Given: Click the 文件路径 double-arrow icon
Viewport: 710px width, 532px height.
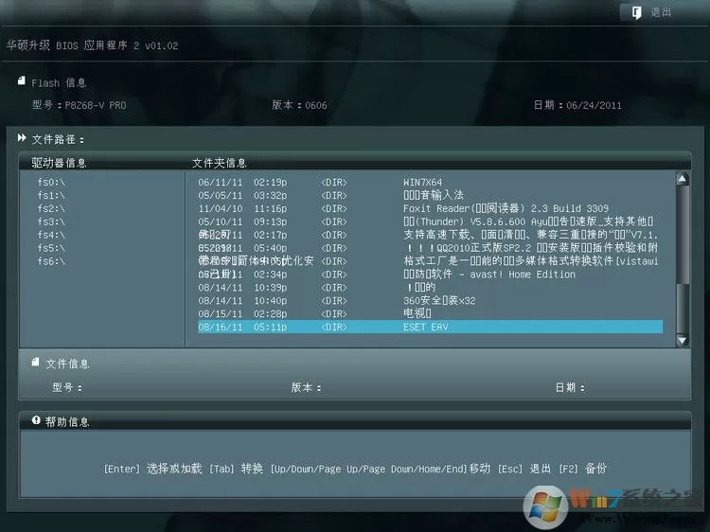Looking at the screenshot, I should (22, 138).
